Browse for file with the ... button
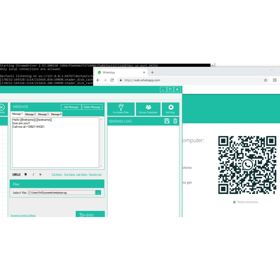 [98, 192]
